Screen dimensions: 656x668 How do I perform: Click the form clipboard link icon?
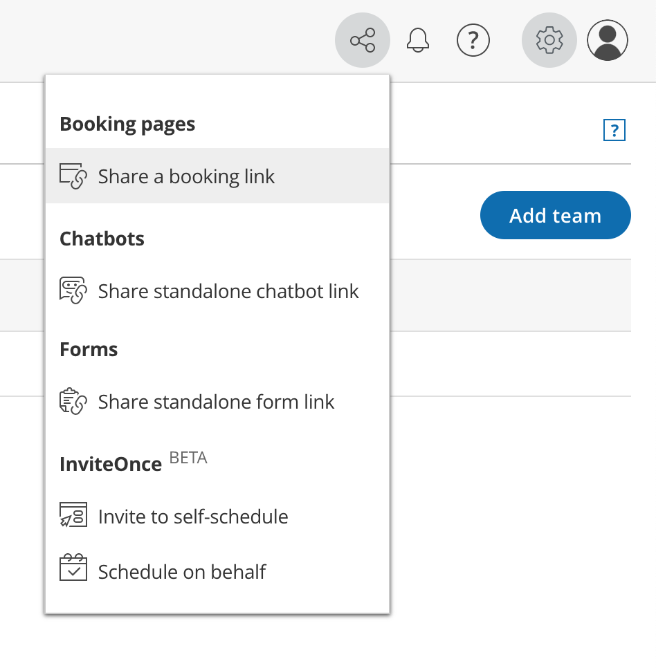pos(73,402)
